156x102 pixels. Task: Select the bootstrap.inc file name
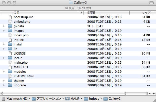pos(23,17)
